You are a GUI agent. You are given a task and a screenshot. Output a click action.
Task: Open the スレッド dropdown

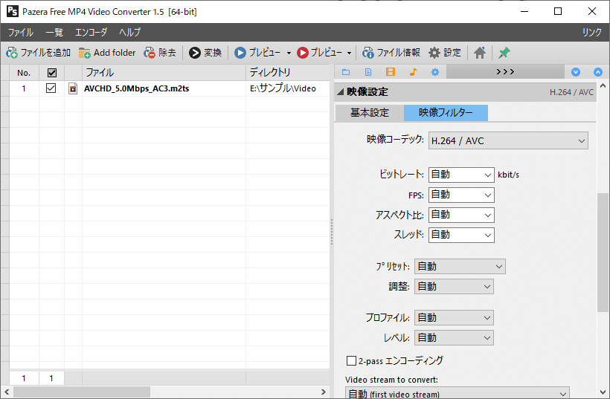(461, 235)
